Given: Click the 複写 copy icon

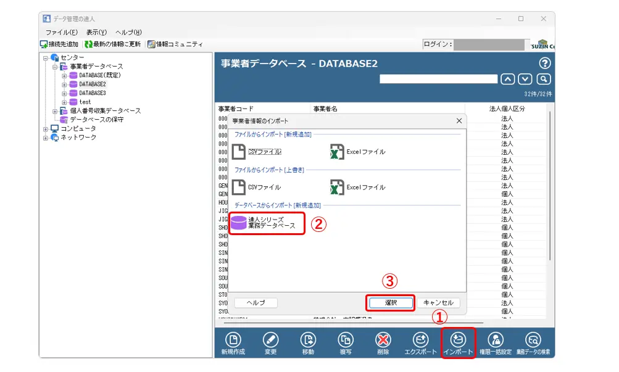Looking at the screenshot, I should tap(346, 340).
